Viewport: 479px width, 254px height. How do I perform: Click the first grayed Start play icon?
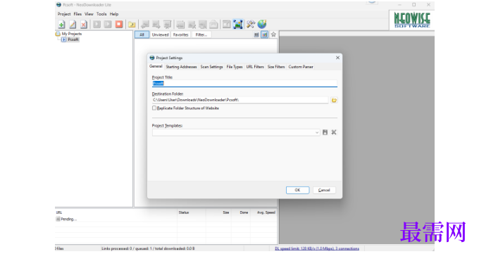[97, 25]
